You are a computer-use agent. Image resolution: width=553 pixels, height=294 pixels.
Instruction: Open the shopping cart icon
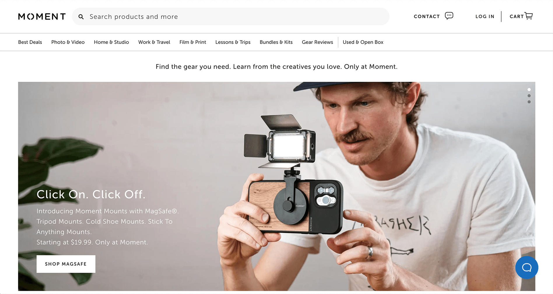(x=529, y=16)
